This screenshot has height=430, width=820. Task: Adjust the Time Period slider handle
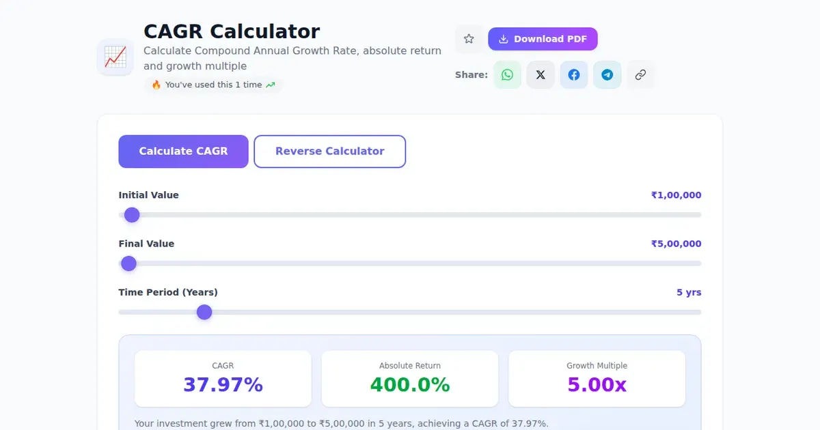(x=204, y=312)
